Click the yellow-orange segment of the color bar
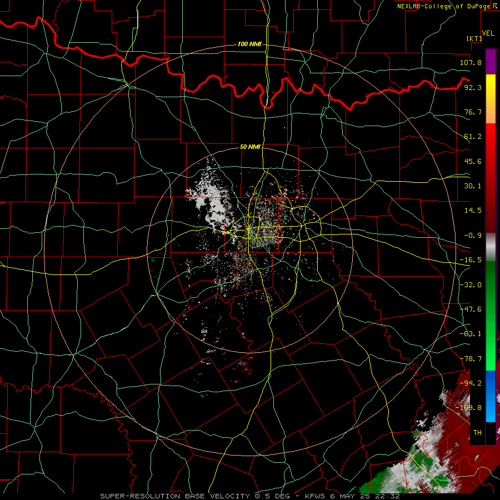This screenshot has width=500, height=500. (x=491, y=99)
